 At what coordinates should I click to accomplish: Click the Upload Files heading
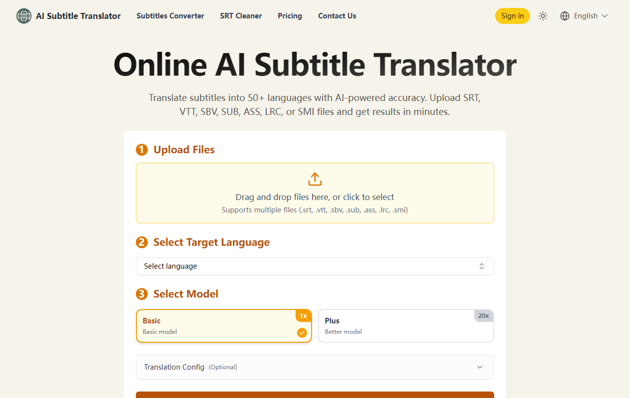[x=184, y=150]
